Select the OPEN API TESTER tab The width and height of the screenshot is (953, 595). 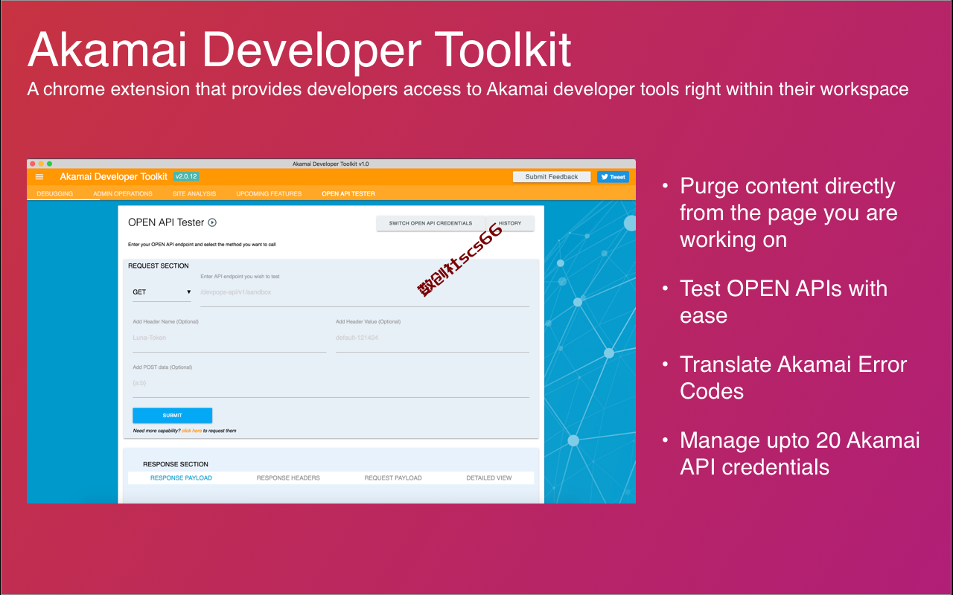click(x=348, y=193)
